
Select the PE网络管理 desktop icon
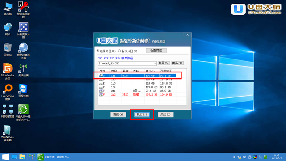(x=8, y=111)
